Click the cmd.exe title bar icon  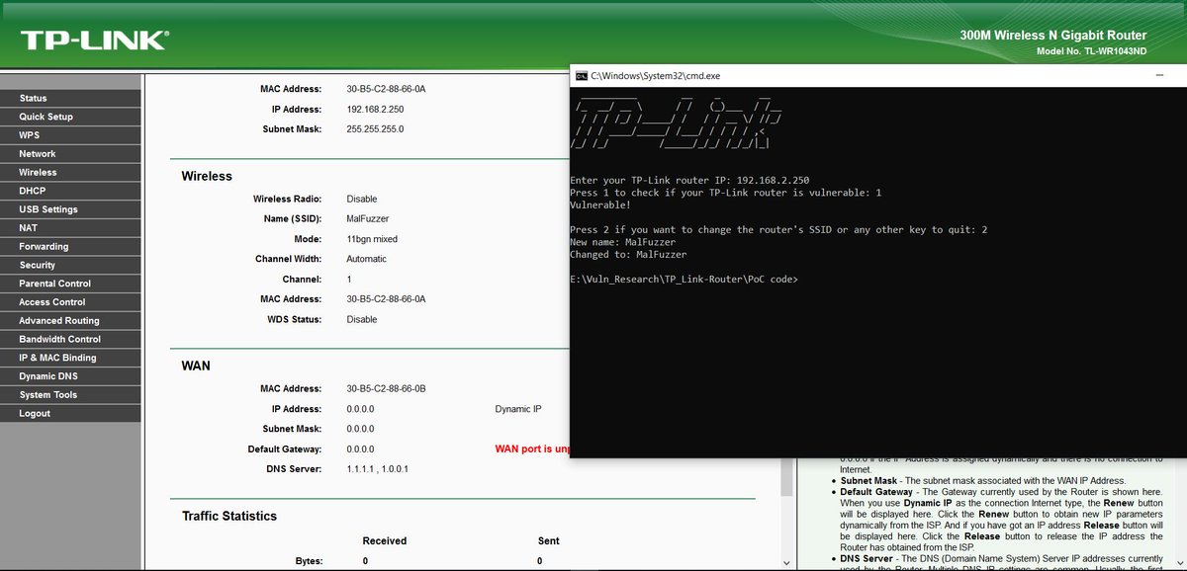tap(584, 73)
